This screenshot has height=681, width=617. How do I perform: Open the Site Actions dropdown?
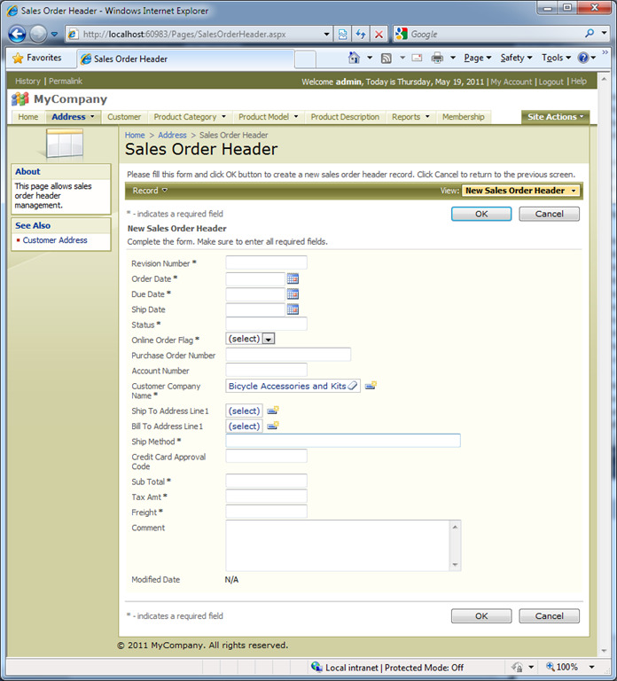(x=555, y=117)
